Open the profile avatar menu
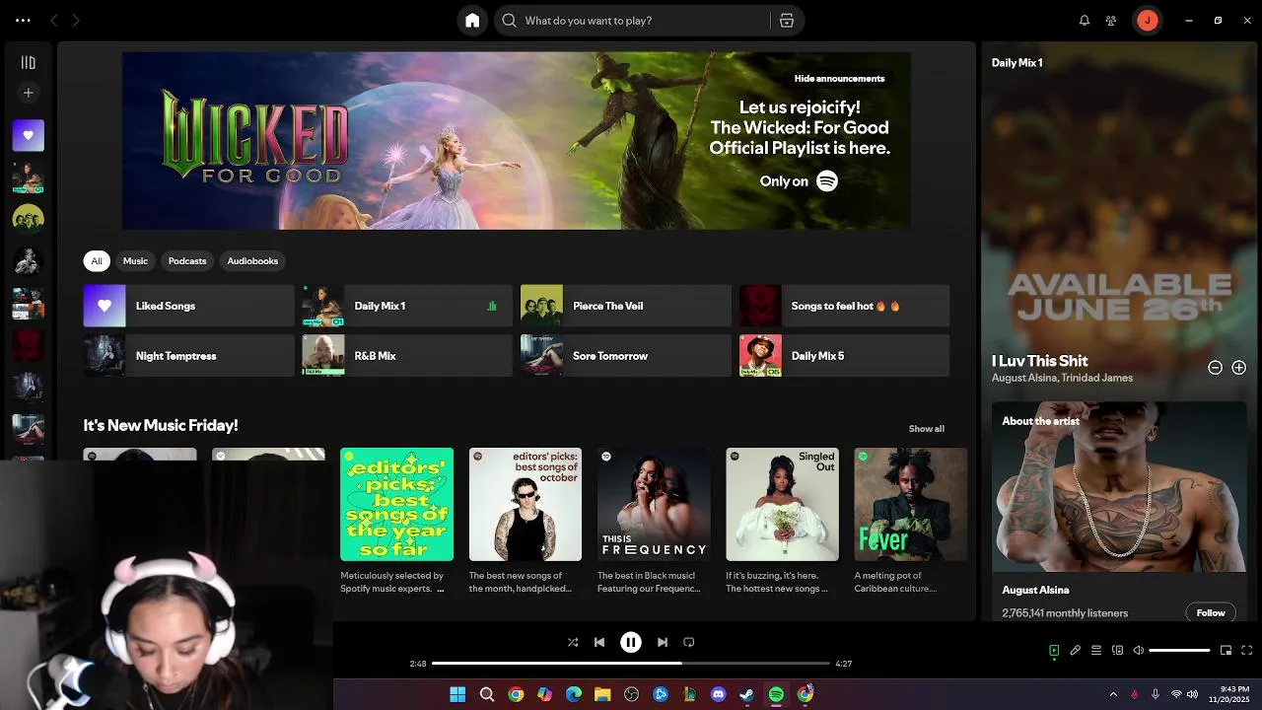 pos(1147,20)
